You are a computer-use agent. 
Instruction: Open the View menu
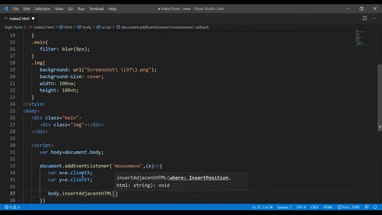[x=59, y=9]
